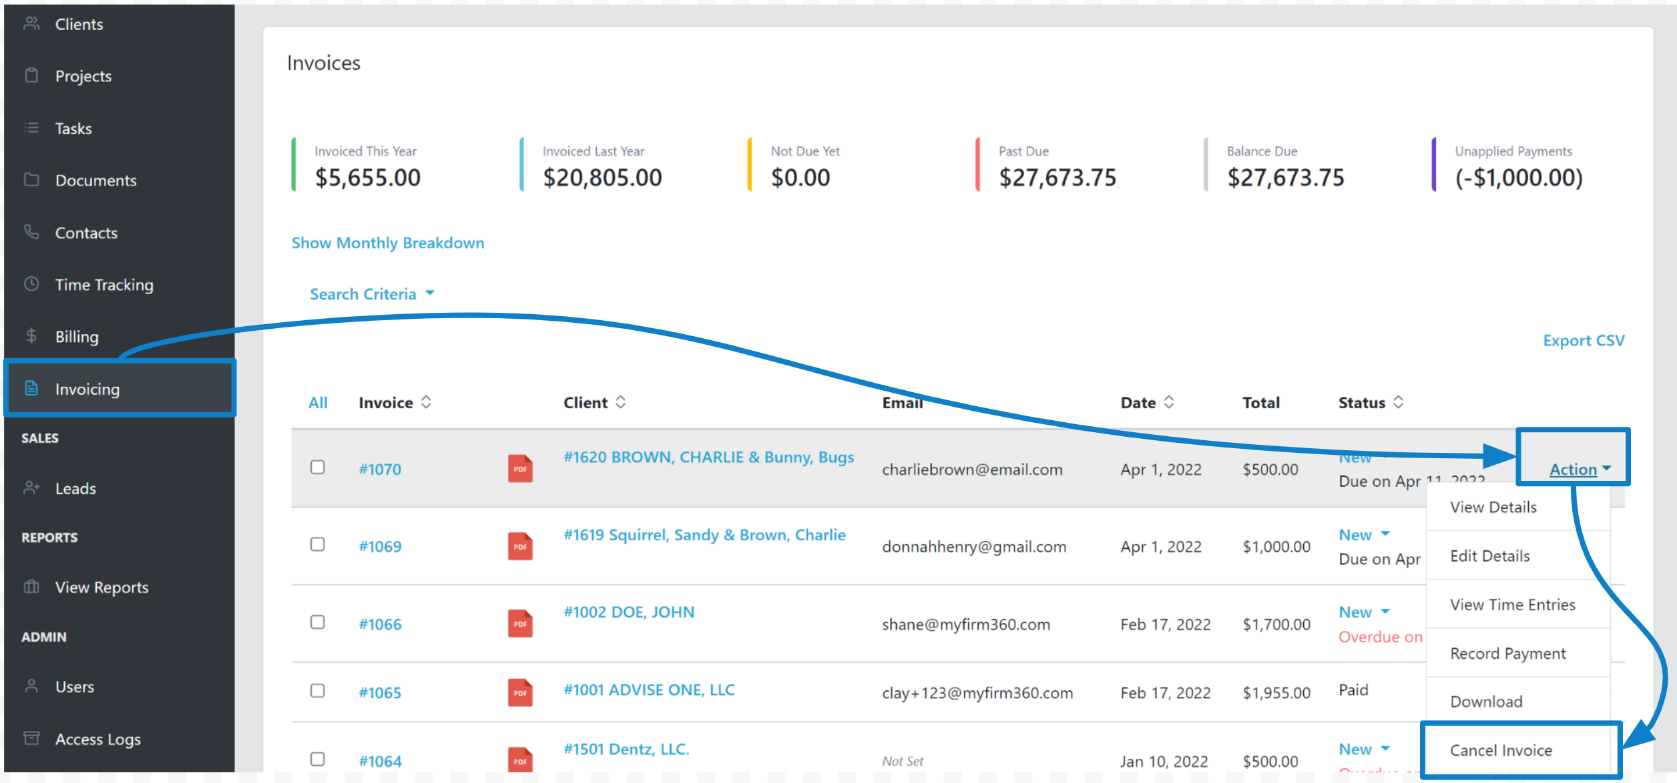Click the Invoice column sort icon

tap(426, 402)
